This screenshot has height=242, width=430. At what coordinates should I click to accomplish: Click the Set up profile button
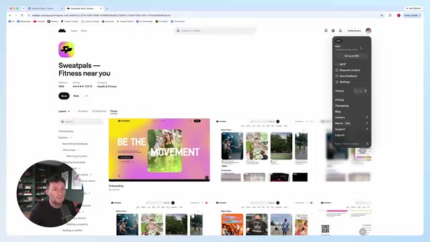coord(351,56)
